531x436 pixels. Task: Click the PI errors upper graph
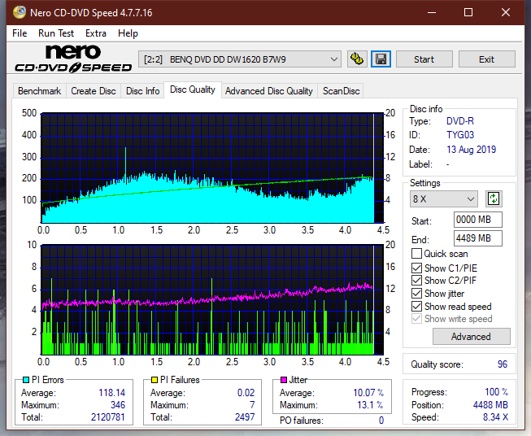pyautogui.click(x=212, y=168)
